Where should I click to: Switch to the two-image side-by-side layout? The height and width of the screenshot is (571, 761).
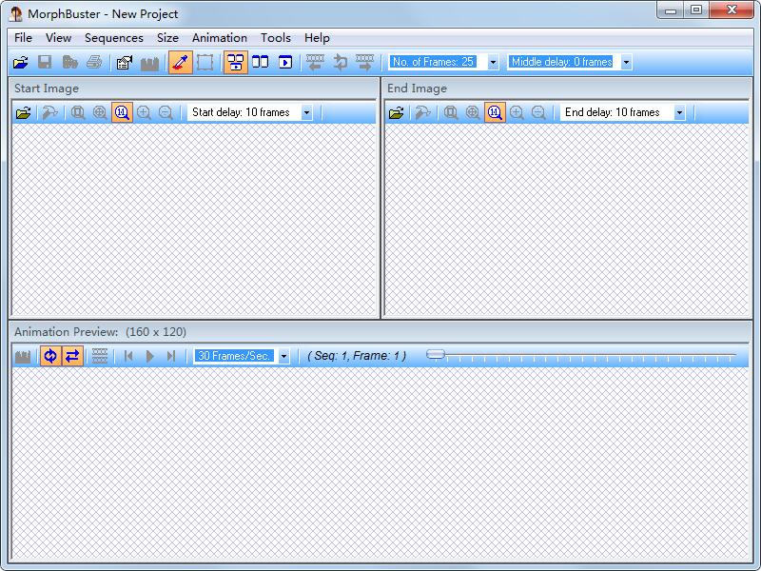click(261, 62)
